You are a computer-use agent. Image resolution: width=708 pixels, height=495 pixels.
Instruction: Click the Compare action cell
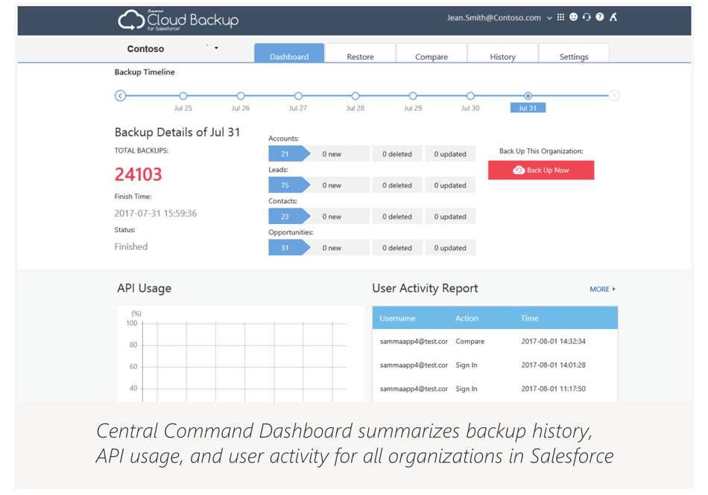coord(470,341)
